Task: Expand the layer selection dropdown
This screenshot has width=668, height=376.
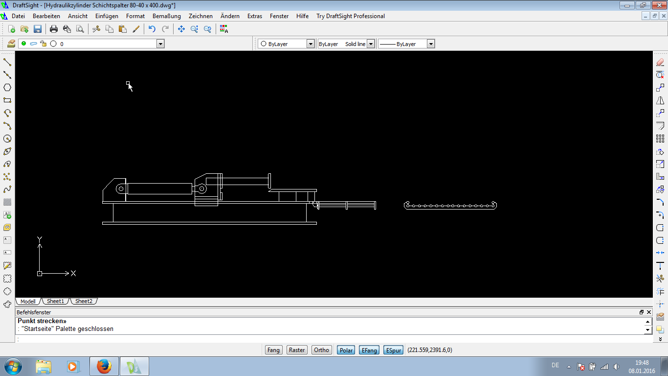Action: [160, 44]
